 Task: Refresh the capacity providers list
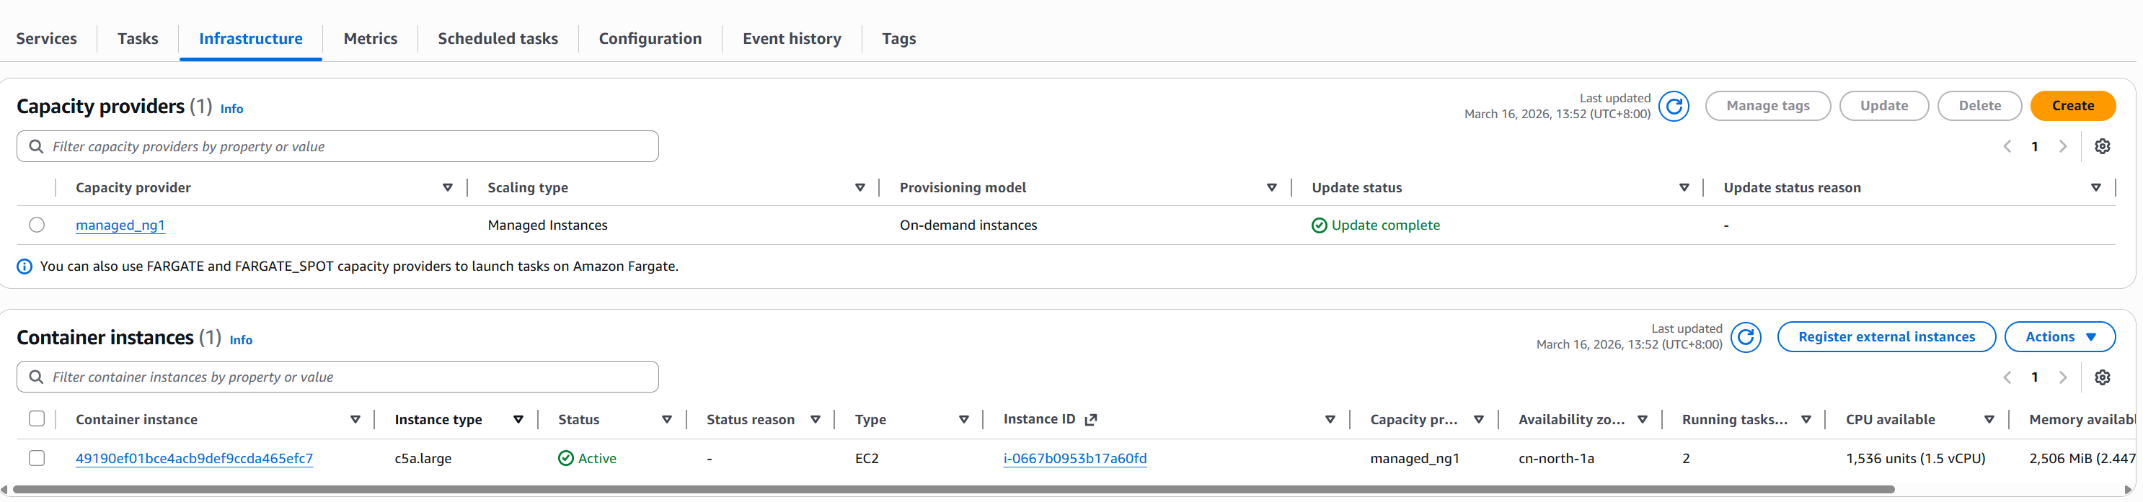[1673, 107]
